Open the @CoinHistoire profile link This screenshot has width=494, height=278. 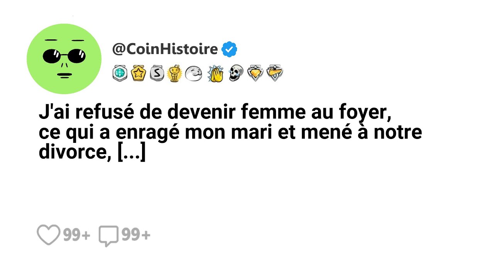pyautogui.click(x=165, y=49)
